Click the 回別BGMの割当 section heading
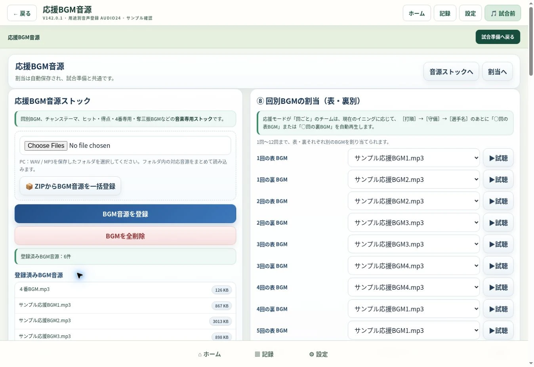This screenshot has height=367, width=534. tap(309, 101)
